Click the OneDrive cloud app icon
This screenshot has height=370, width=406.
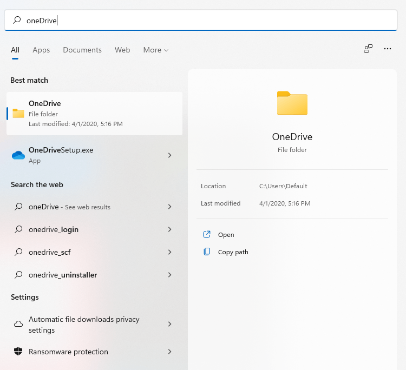tap(18, 155)
